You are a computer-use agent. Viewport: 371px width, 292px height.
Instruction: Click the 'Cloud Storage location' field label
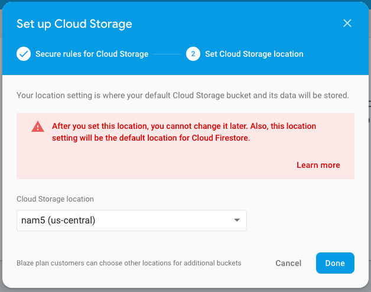(55, 199)
